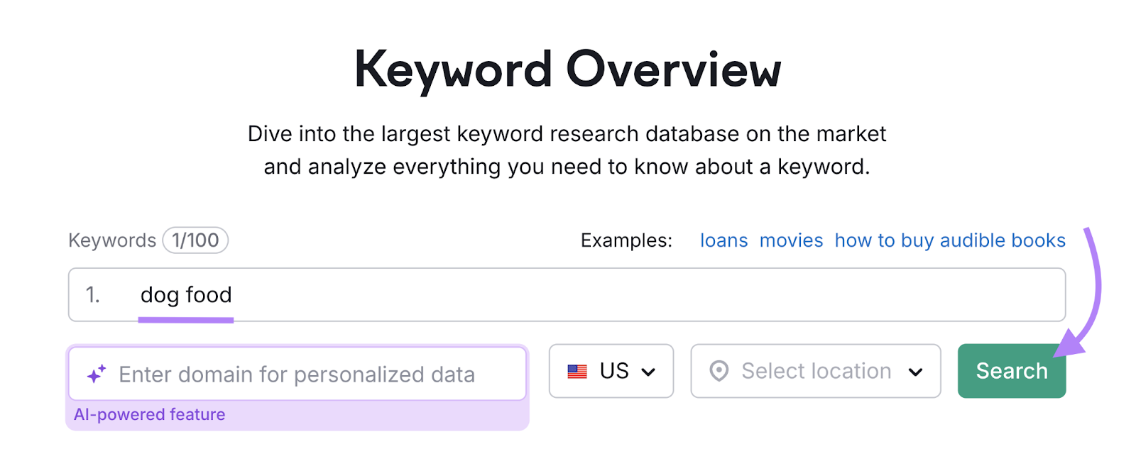The width and height of the screenshot is (1136, 466).
Task: Click the how to buy audible books link
Action: pos(949,240)
